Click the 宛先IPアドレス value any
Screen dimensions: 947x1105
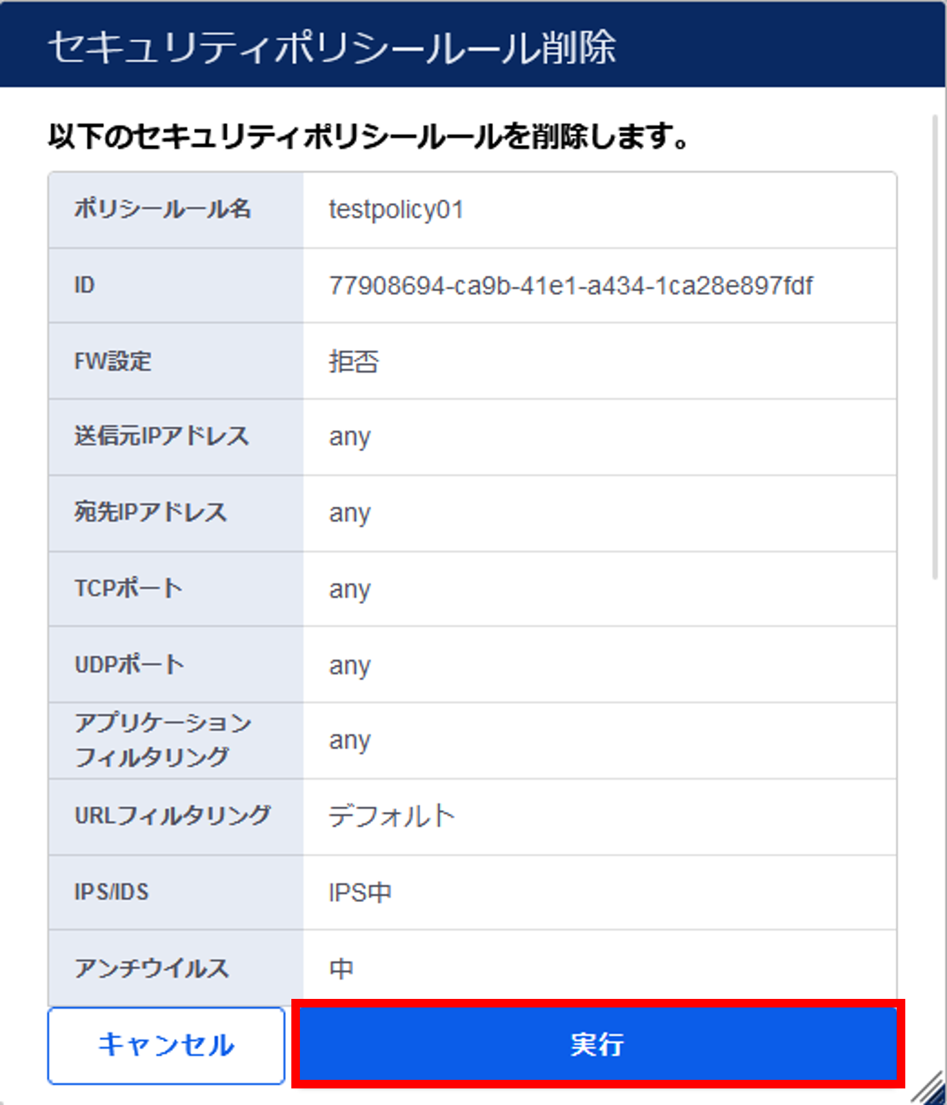pyautogui.click(x=350, y=514)
